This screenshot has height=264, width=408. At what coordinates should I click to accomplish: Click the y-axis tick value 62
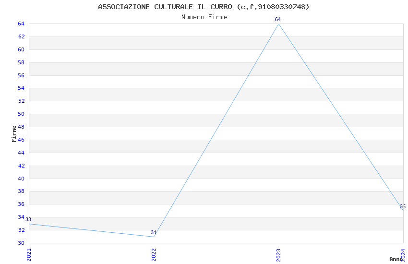click(21, 36)
